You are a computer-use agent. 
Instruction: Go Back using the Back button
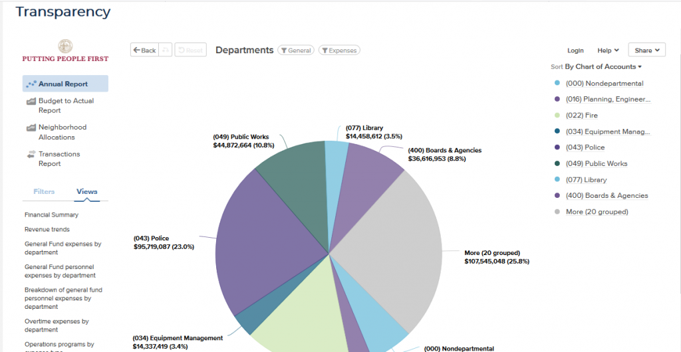pyautogui.click(x=144, y=50)
